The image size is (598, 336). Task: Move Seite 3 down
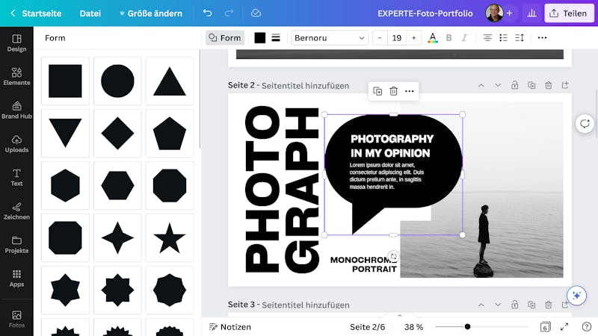(498, 305)
